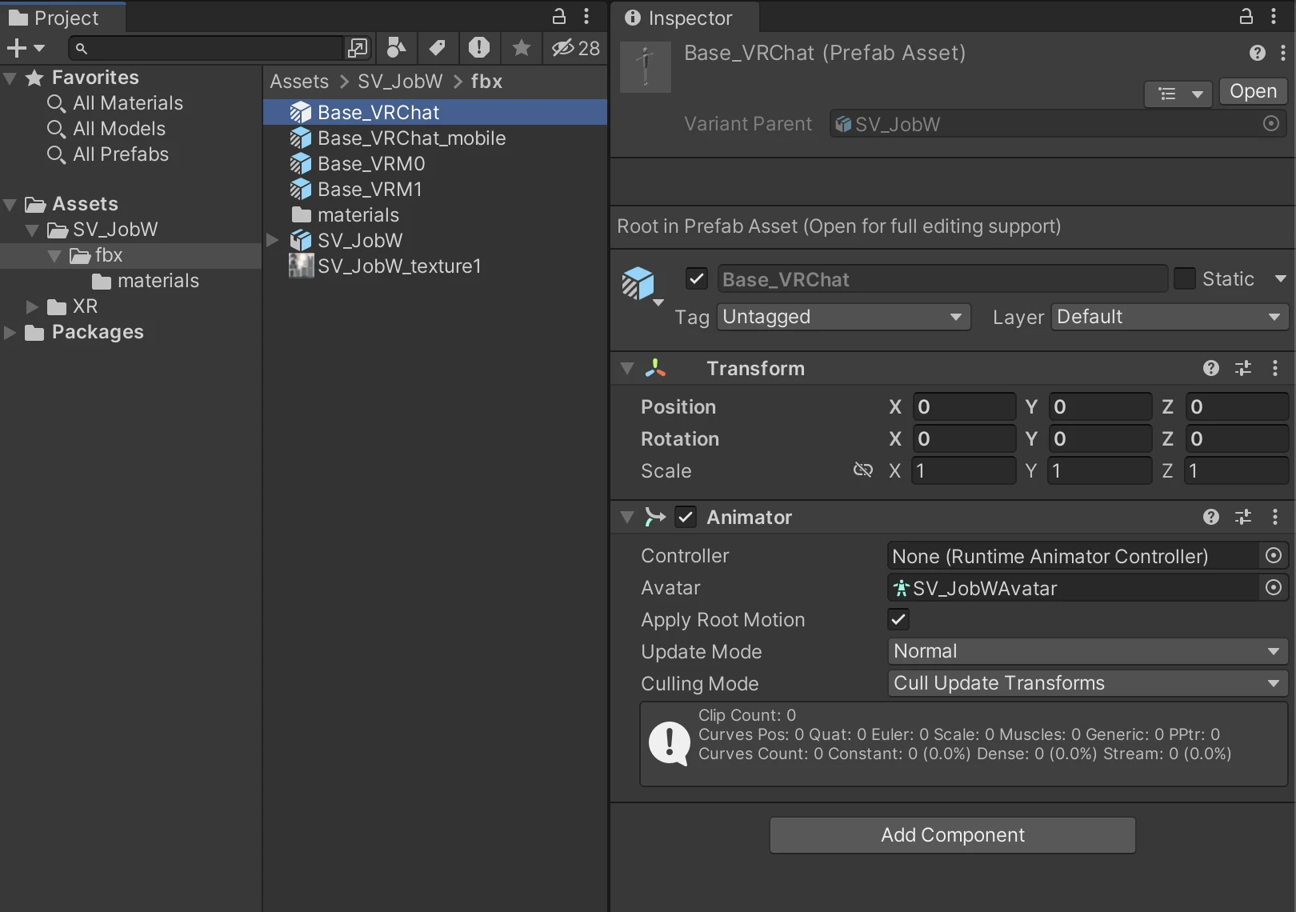The image size is (1296, 912).
Task: Open the Tag dropdown showing Untagged
Action: (x=844, y=317)
